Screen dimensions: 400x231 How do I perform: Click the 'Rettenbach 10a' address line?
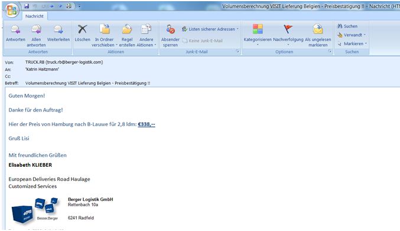(83, 204)
